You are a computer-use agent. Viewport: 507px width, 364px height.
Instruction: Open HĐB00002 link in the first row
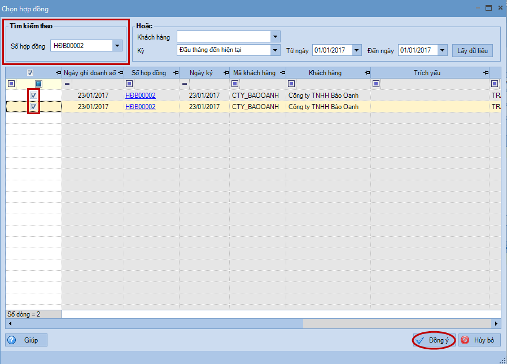pyautogui.click(x=140, y=96)
